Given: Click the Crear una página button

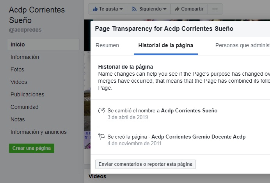Looking at the screenshot, I should pos(32,148).
